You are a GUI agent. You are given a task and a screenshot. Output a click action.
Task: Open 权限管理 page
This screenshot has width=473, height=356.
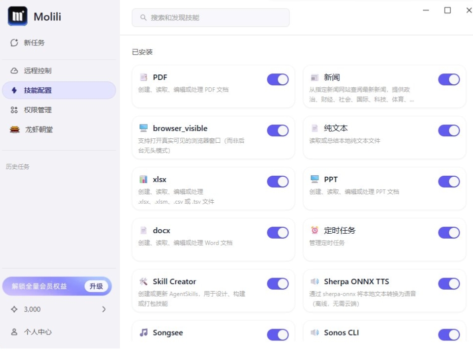click(59, 110)
